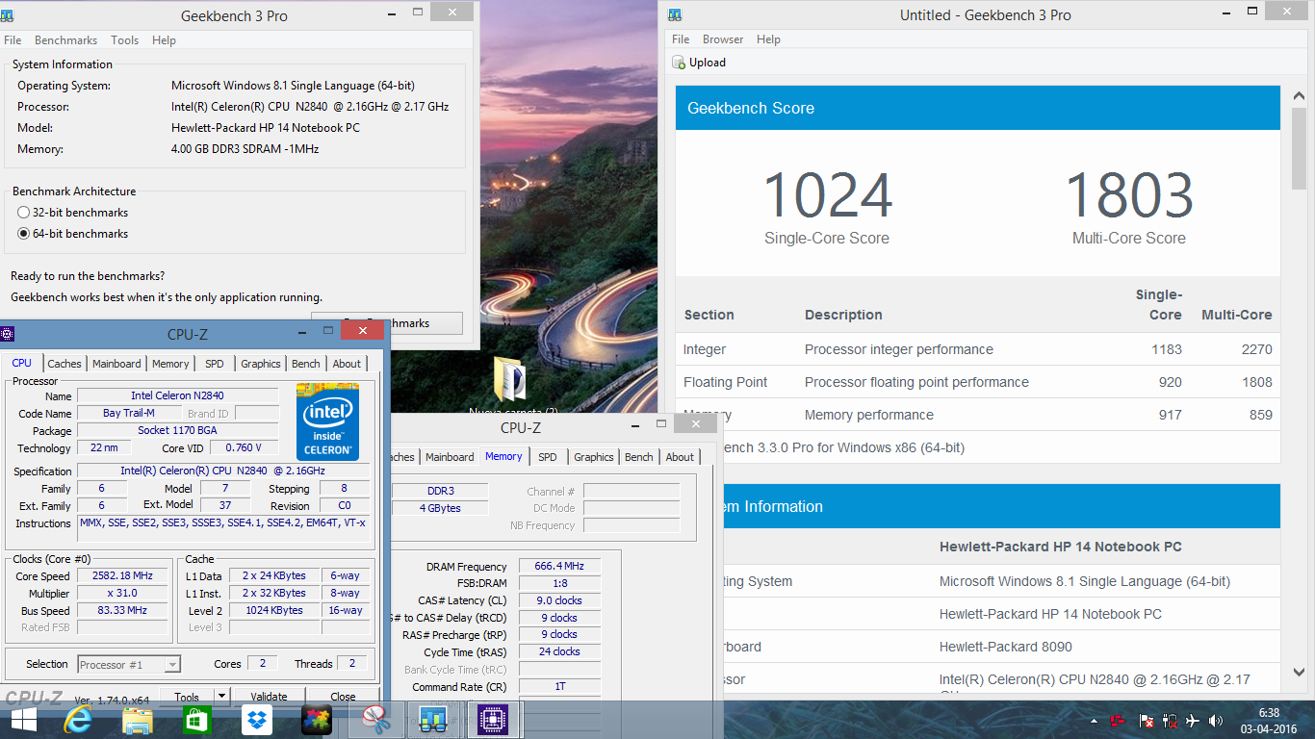Image resolution: width=1315 pixels, height=739 pixels.
Task: Open the Nueva carpeta desktop folder
Action: click(x=511, y=383)
